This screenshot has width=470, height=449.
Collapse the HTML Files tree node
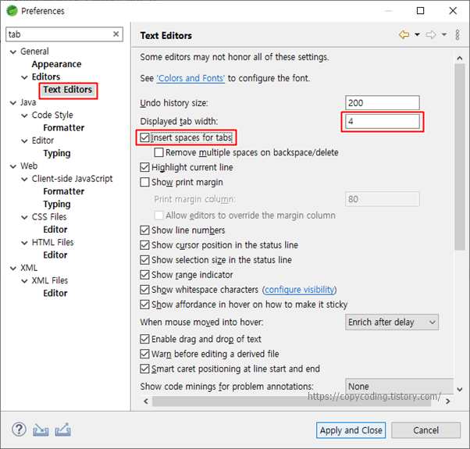(x=24, y=243)
